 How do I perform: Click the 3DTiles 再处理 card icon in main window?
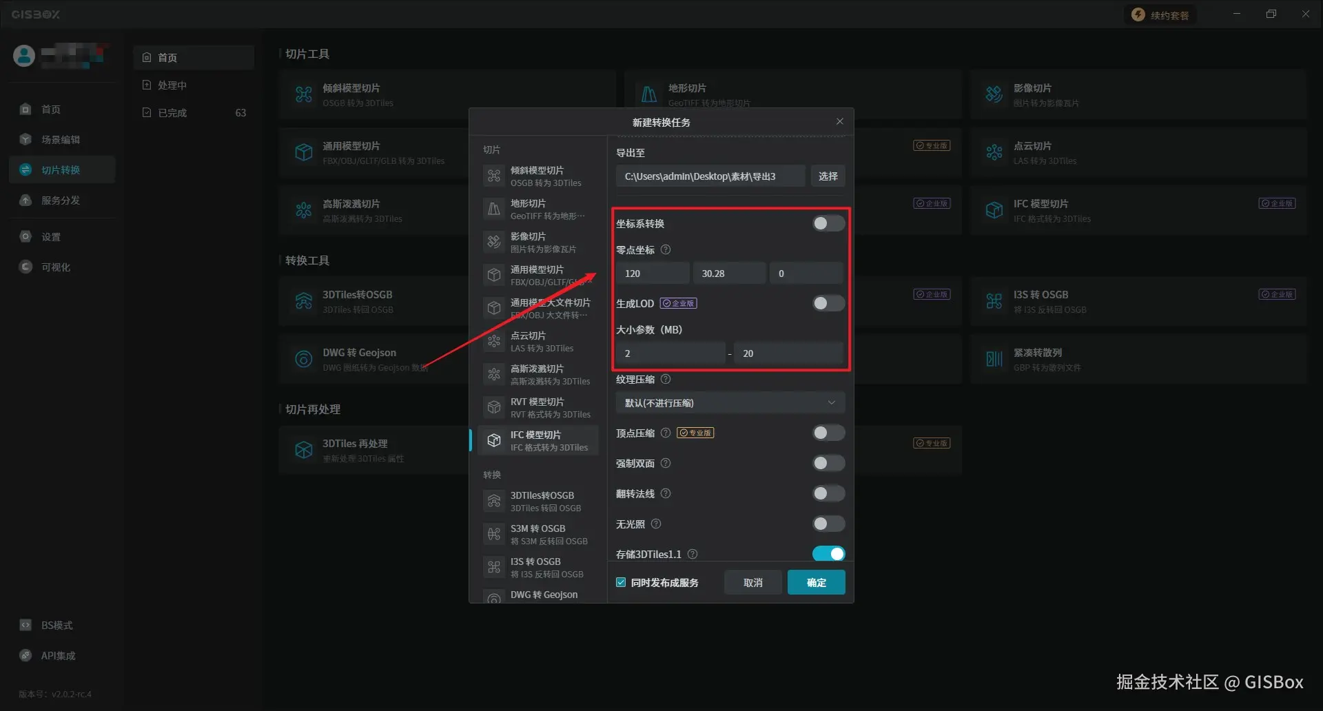(x=304, y=450)
